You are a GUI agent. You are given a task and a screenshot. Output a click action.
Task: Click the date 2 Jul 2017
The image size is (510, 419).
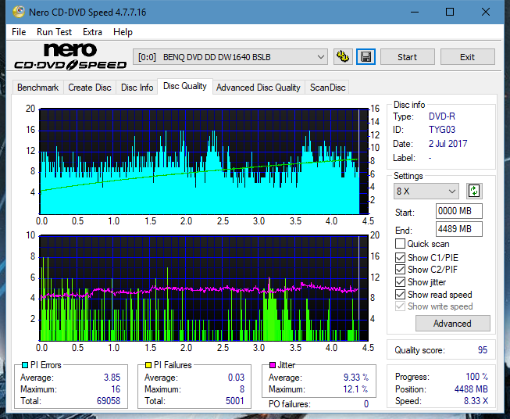point(448,144)
